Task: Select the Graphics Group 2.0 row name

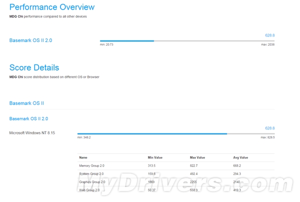Action: pyautogui.click(x=92, y=182)
